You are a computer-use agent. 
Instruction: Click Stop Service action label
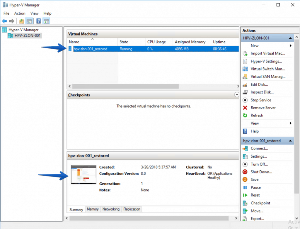pos(261,100)
